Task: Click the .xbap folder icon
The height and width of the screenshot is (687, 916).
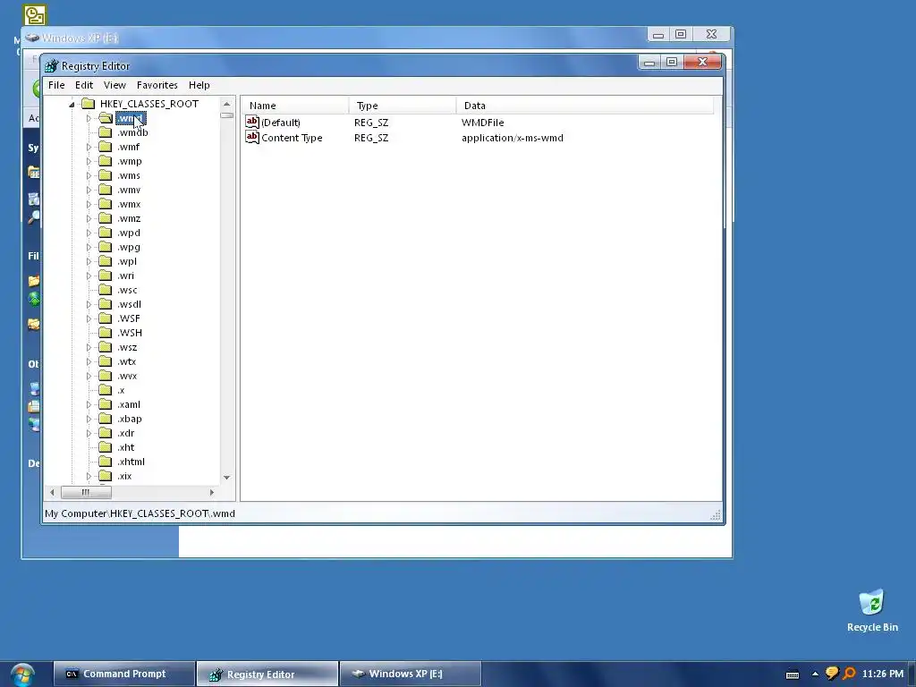Action: tap(106, 419)
